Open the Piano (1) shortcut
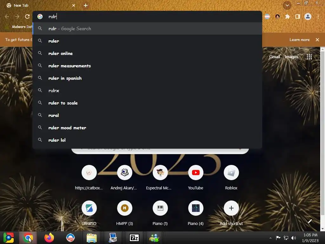 (160, 213)
